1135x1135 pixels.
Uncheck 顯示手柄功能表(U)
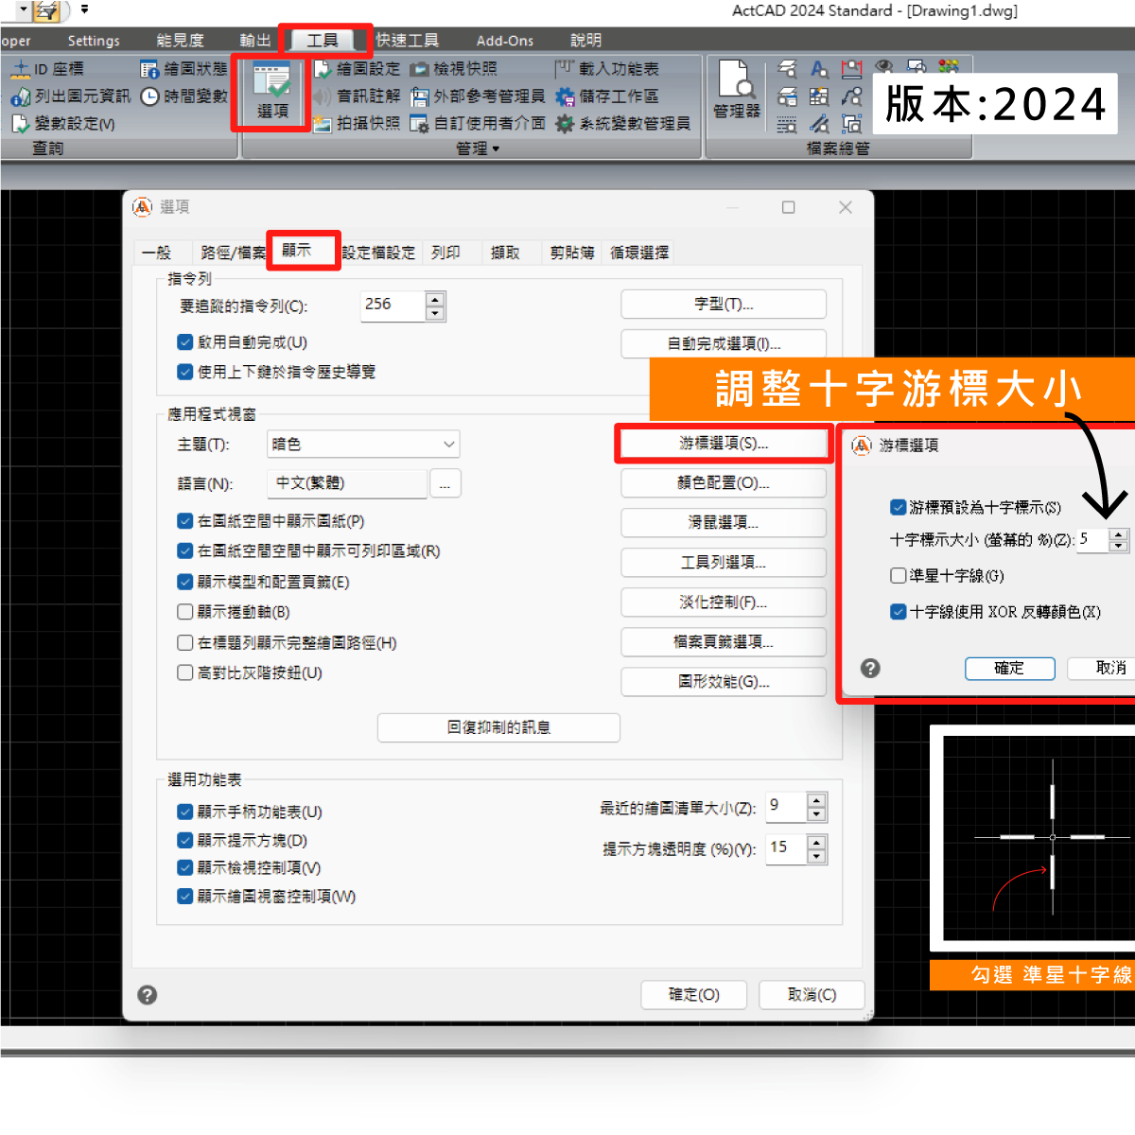(185, 812)
